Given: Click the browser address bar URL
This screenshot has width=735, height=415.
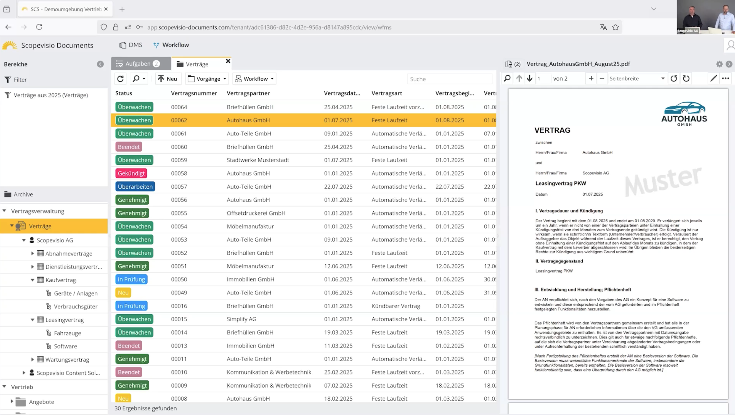Looking at the screenshot, I should point(269,27).
